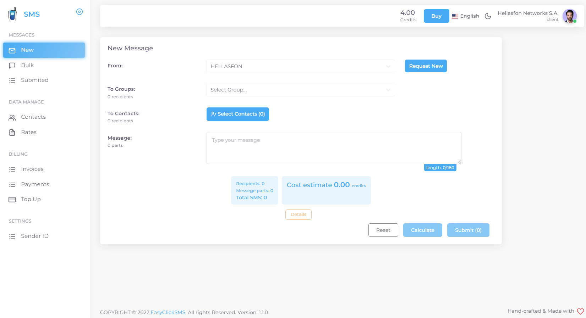This screenshot has width=586, height=318.
Task: Open the English language selector
Action: coord(465,16)
